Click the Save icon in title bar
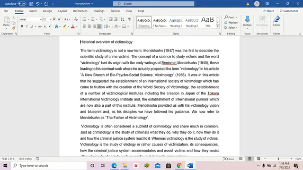Screen dimensions: 303x170 pos(31,4)
